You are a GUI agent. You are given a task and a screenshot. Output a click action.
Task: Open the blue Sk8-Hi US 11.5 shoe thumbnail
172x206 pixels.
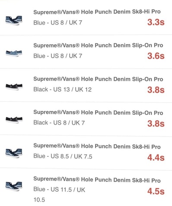coord(14,186)
